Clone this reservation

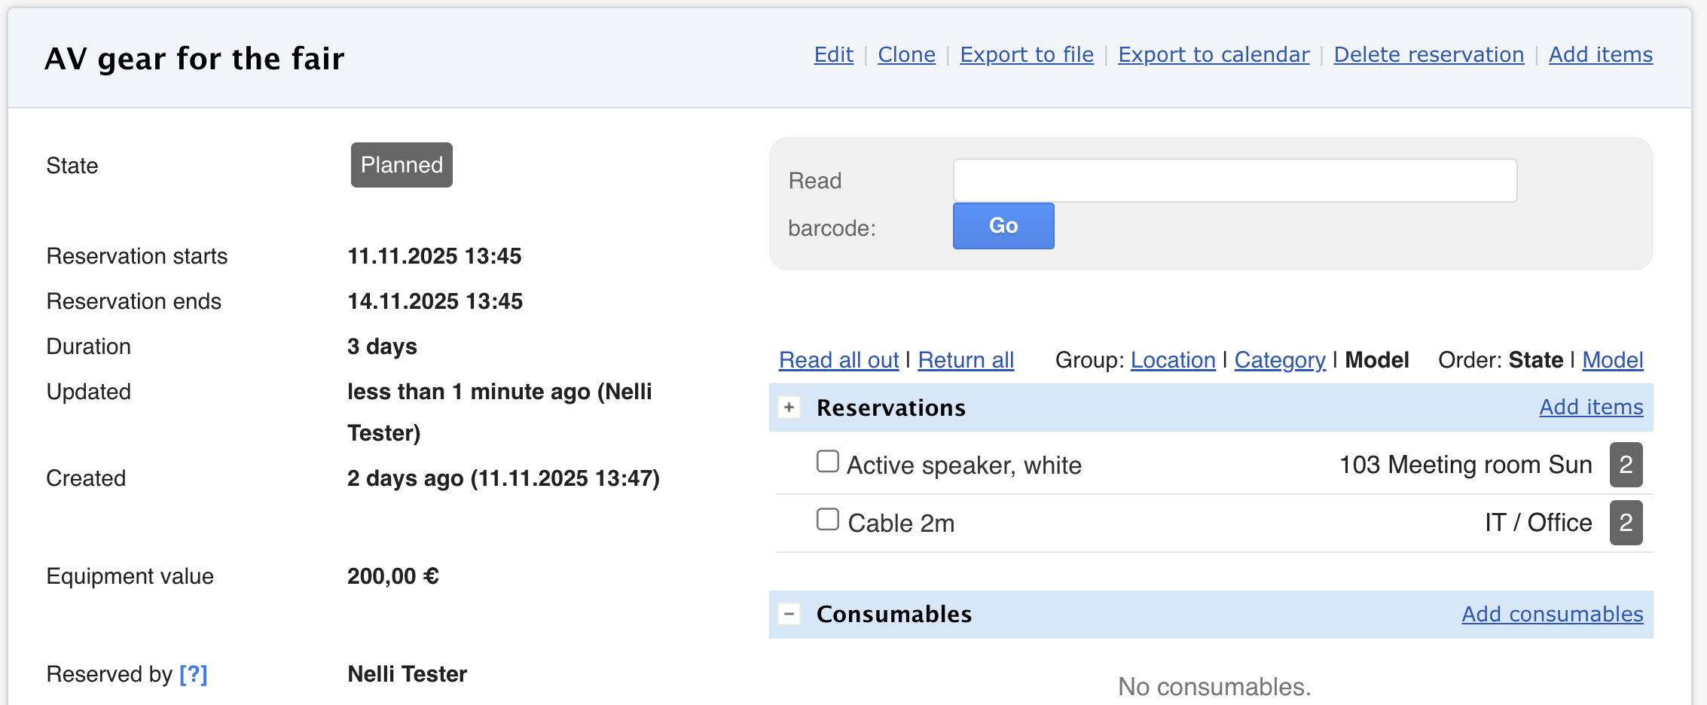tap(906, 55)
